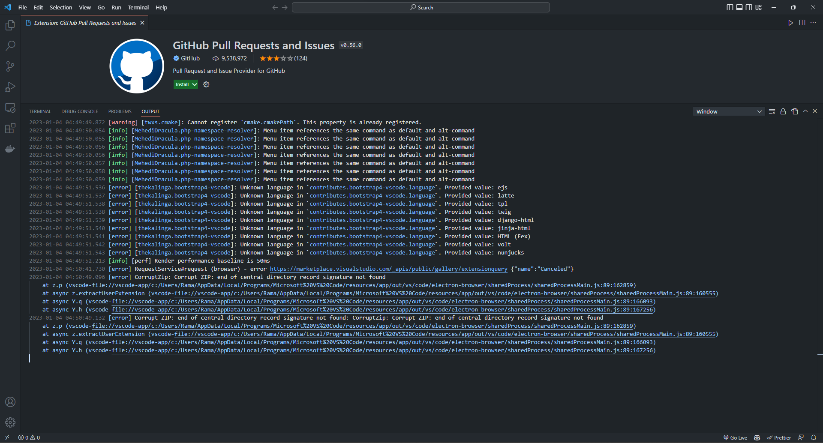Open notifications bell in status bar

coord(814,437)
